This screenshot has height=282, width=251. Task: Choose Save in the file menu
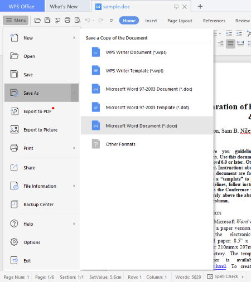coord(41,75)
